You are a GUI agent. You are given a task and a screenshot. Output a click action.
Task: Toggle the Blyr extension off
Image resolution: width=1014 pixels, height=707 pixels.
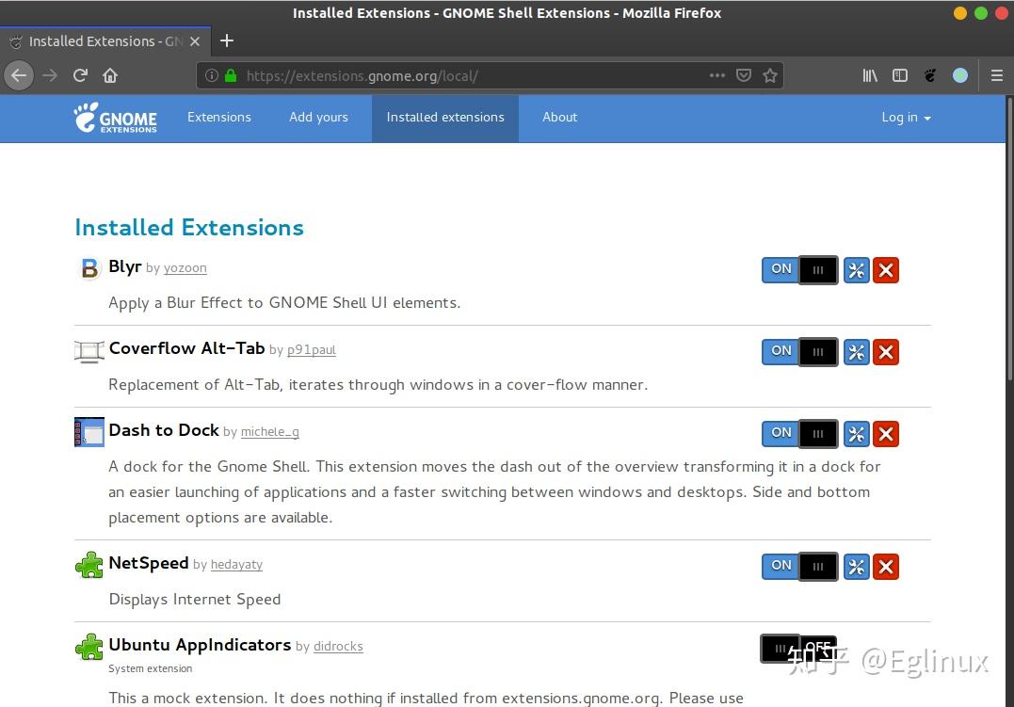(x=799, y=270)
